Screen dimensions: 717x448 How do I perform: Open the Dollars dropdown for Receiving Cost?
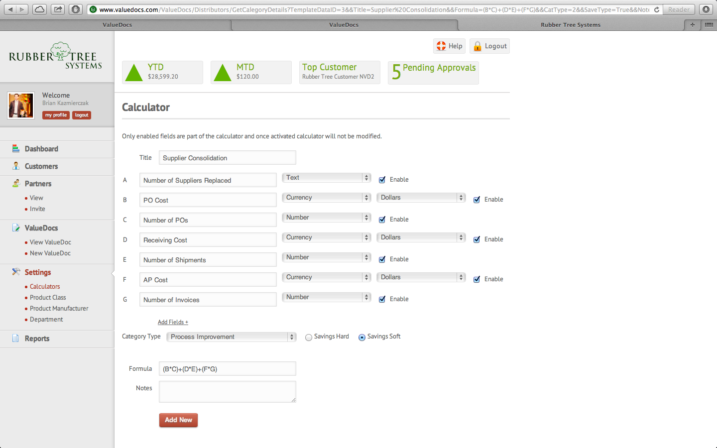tap(421, 237)
